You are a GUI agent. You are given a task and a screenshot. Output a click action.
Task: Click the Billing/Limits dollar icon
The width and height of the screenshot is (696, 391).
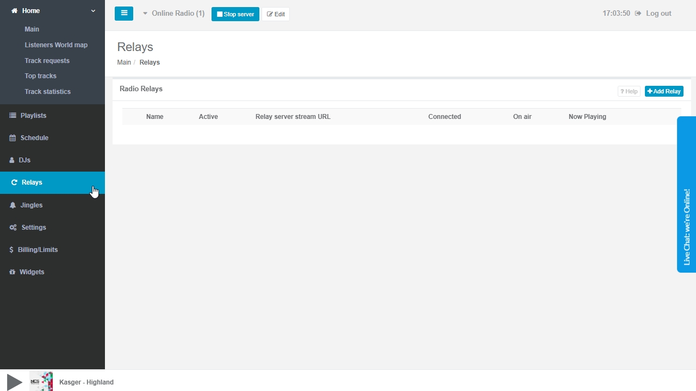12,250
